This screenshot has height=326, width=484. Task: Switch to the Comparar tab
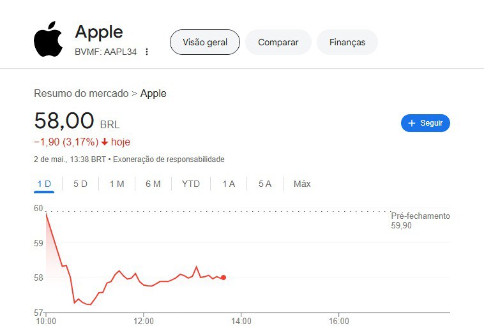point(278,42)
